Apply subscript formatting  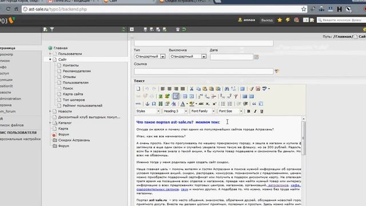click(208, 104)
